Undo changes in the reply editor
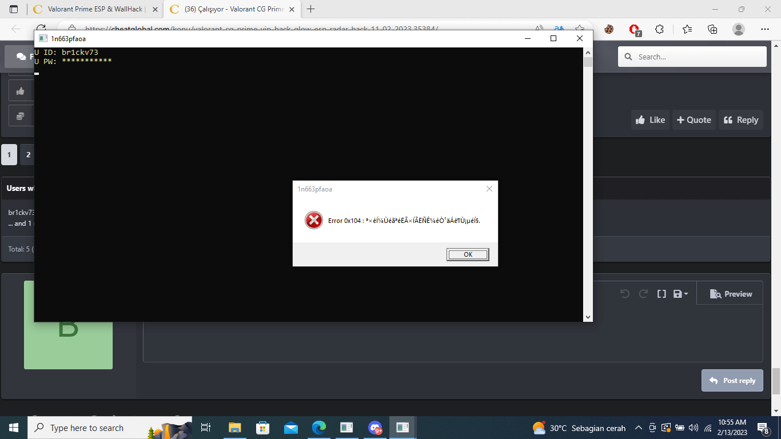The image size is (781, 439). point(624,293)
